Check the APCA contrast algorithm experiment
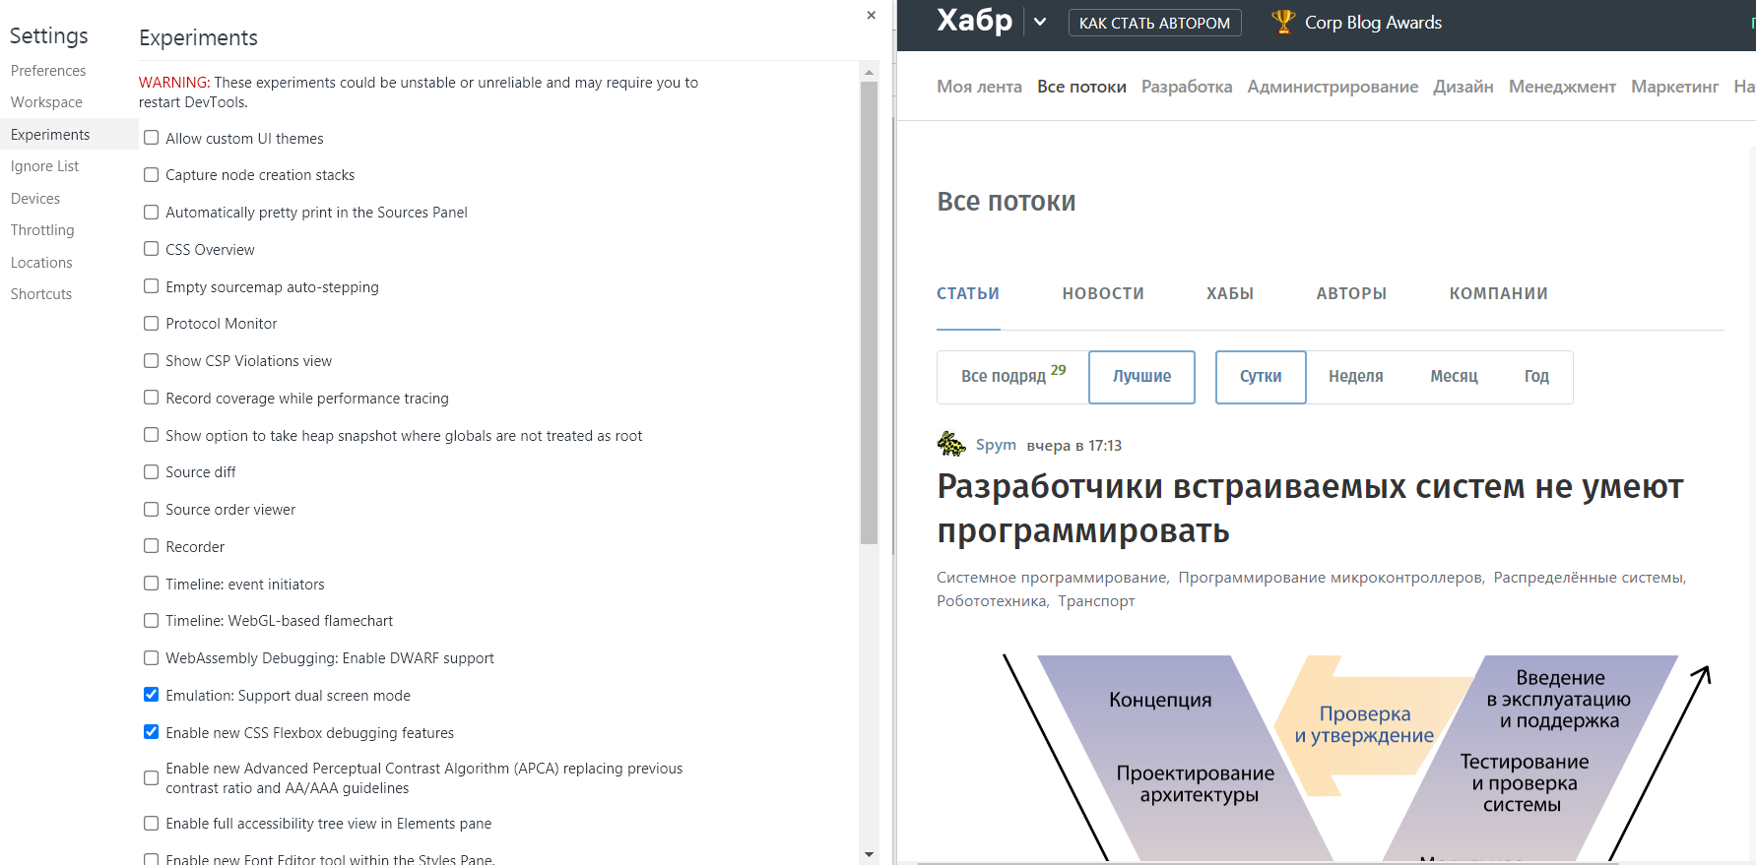 (x=151, y=778)
